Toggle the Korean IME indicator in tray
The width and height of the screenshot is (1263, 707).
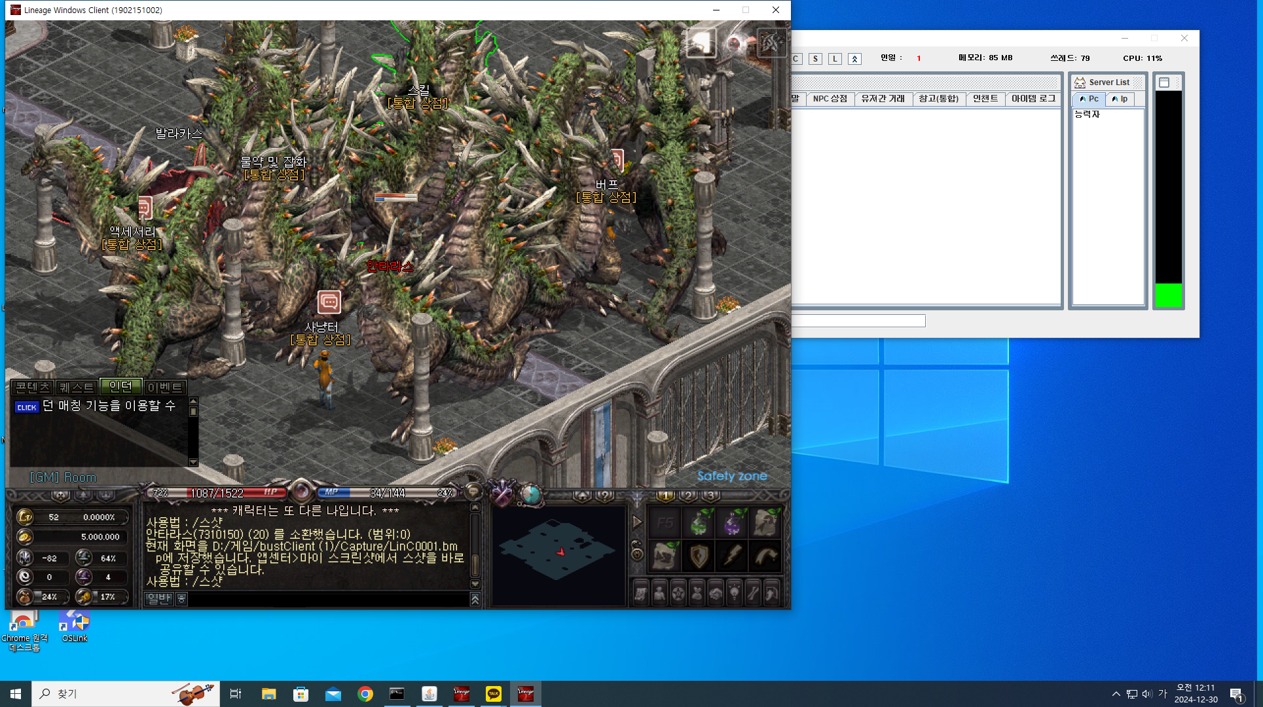[x=1163, y=694]
